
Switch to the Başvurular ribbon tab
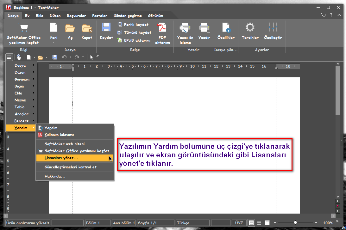(x=76, y=16)
